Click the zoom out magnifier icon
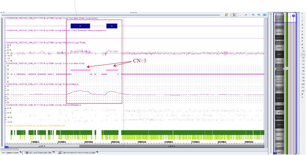Image resolution: width=306 pixels, height=155 pixels. [253, 15]
